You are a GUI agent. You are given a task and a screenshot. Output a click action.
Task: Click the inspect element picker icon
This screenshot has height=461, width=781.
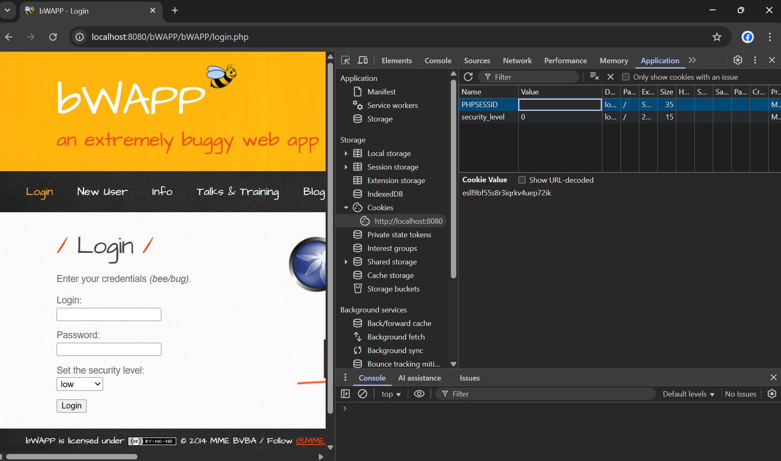[345, 60]
